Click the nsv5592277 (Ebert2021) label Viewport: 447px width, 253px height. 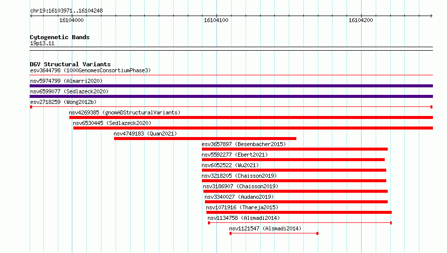click(235, 155)
